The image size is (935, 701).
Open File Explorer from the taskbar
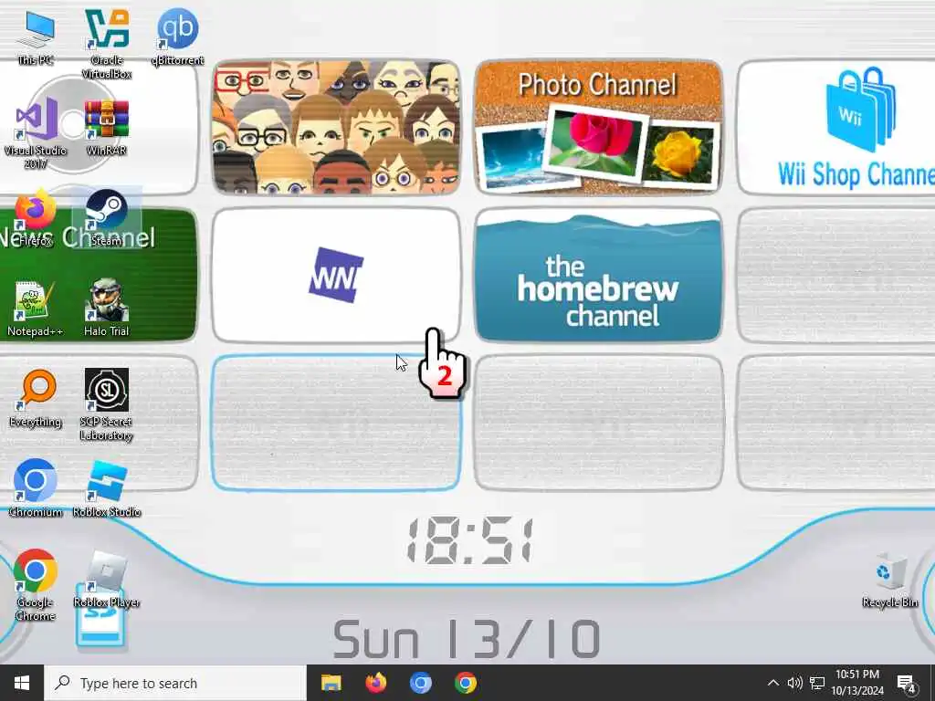tap(331, 683)
